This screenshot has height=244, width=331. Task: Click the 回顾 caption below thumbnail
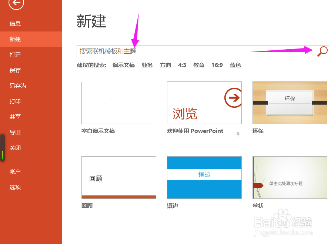87,206
